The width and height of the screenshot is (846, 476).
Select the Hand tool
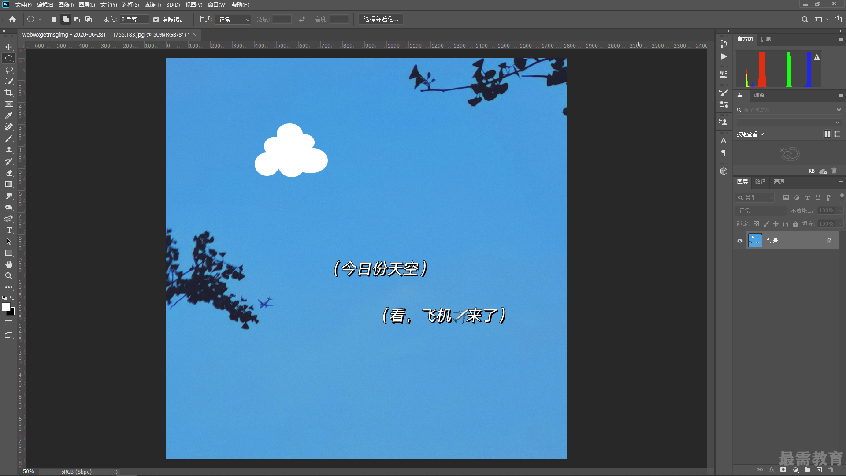(9, 264)
